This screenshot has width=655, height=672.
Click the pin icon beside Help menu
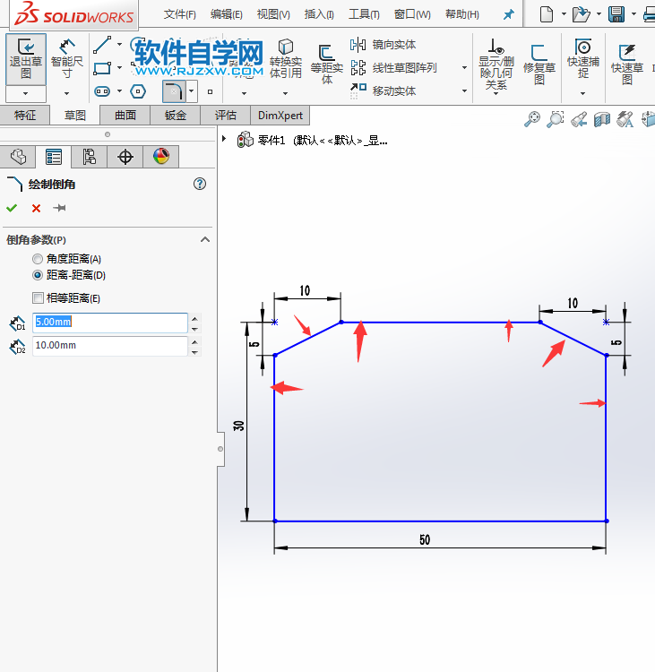[x=508, y=14]
